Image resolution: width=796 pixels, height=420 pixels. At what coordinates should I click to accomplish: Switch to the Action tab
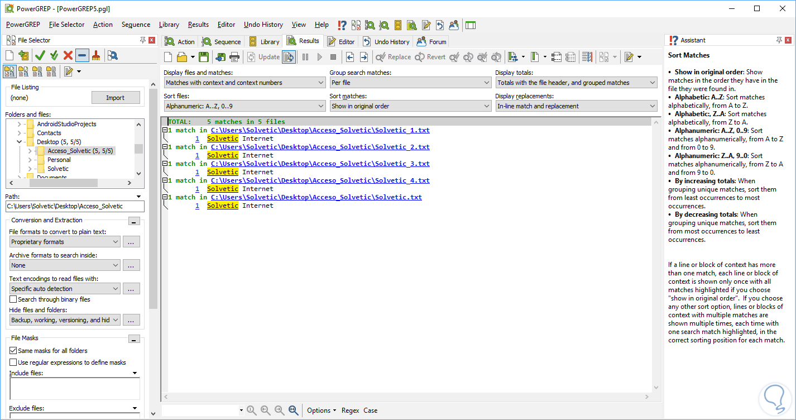[x=180, y=41]
